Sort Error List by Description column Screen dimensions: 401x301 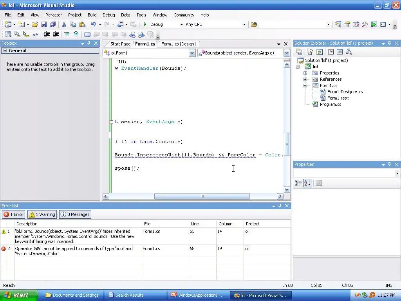click(78, 224)
